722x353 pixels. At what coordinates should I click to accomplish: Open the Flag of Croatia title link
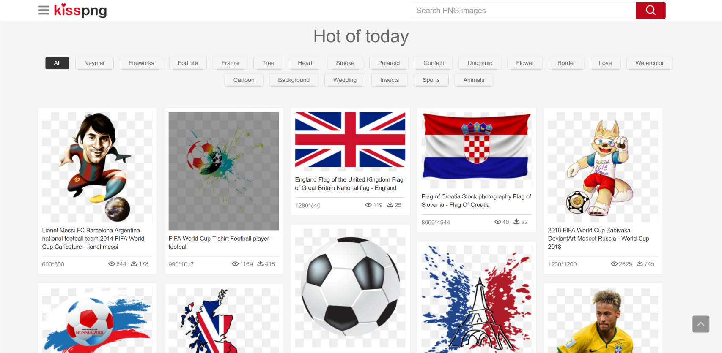coord(476,201)
